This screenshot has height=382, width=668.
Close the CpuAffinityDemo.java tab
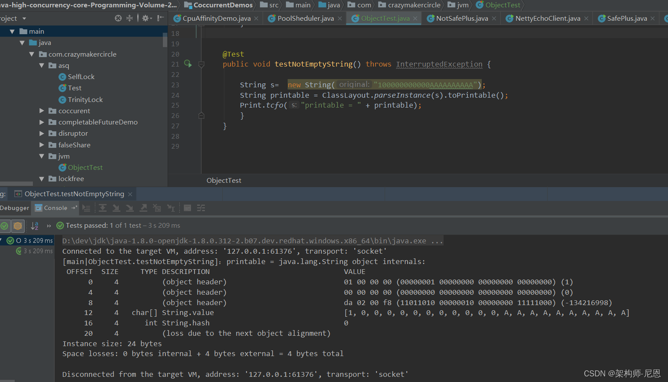pos(256,19)
